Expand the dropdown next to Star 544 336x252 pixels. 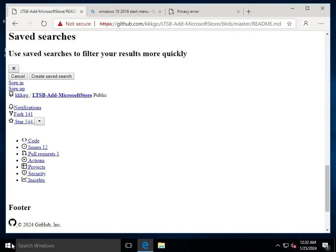tap(39, 121)
